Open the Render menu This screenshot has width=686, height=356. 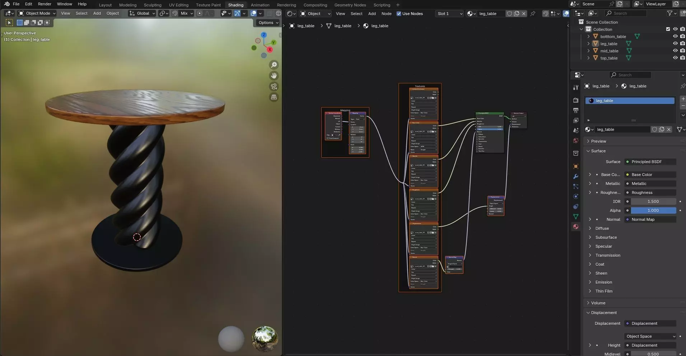[45, 4]
